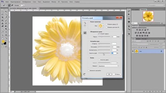This screenshot has height=93, width=166.
Task: Select the Rectangular Marquee tool
Action: [3, 12]
